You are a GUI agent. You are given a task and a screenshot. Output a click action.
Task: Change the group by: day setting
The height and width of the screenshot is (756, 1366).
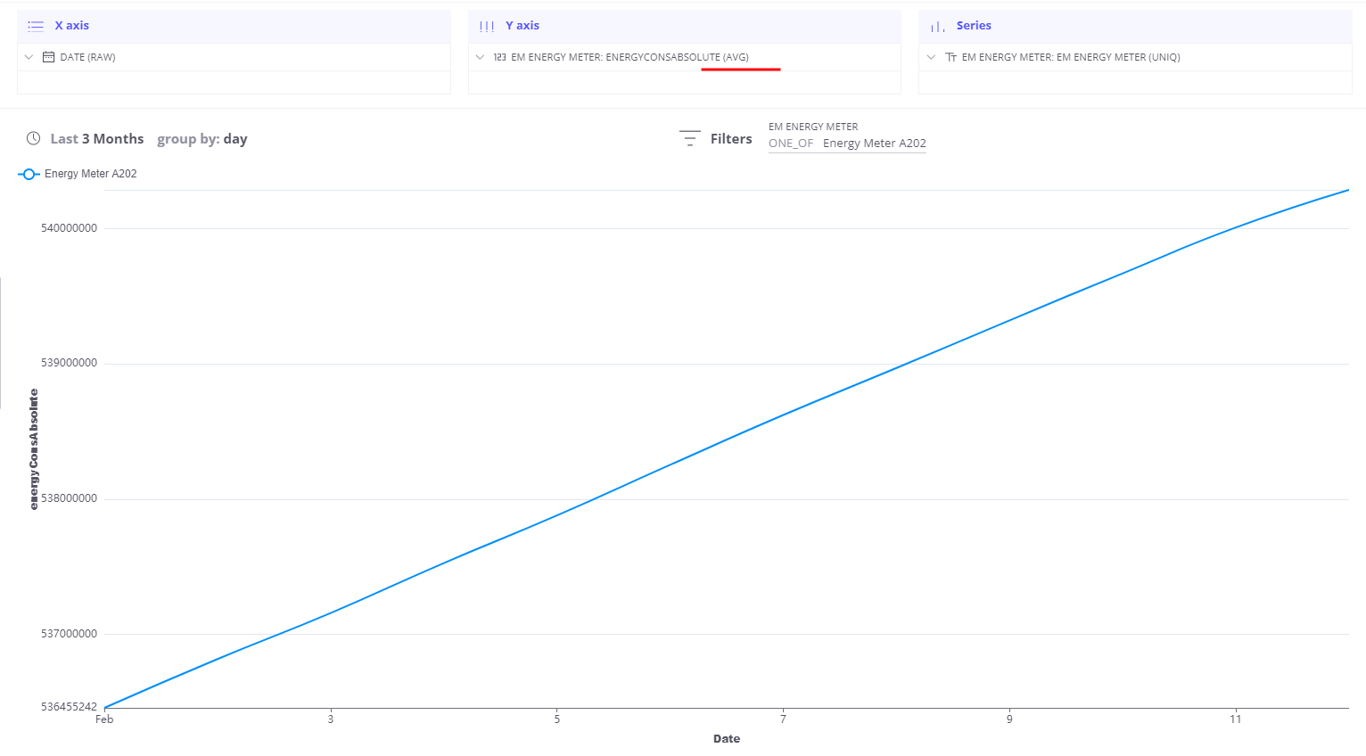(x=202, y=139)
